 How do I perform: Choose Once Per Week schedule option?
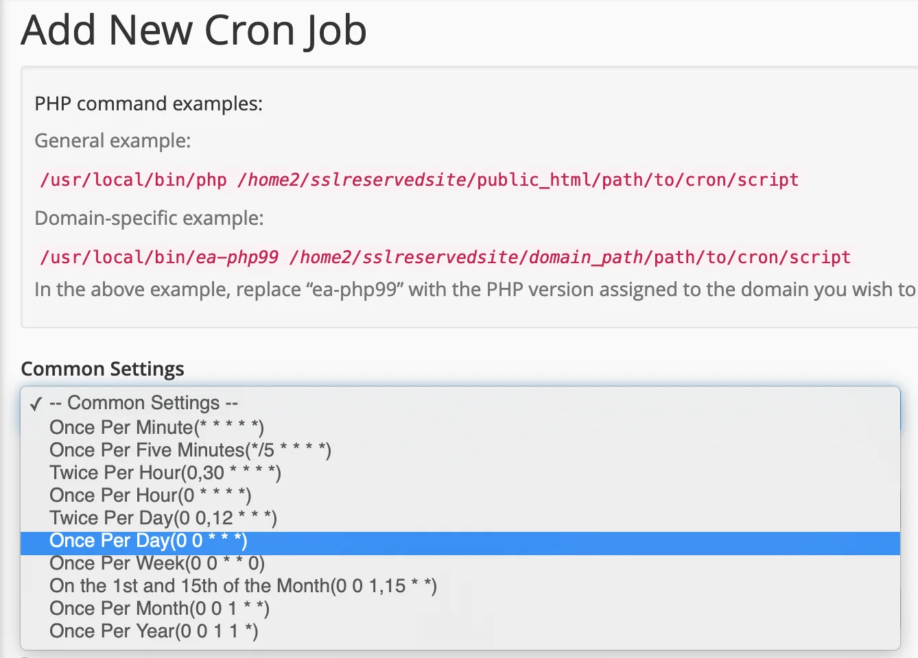coord(157,563)
